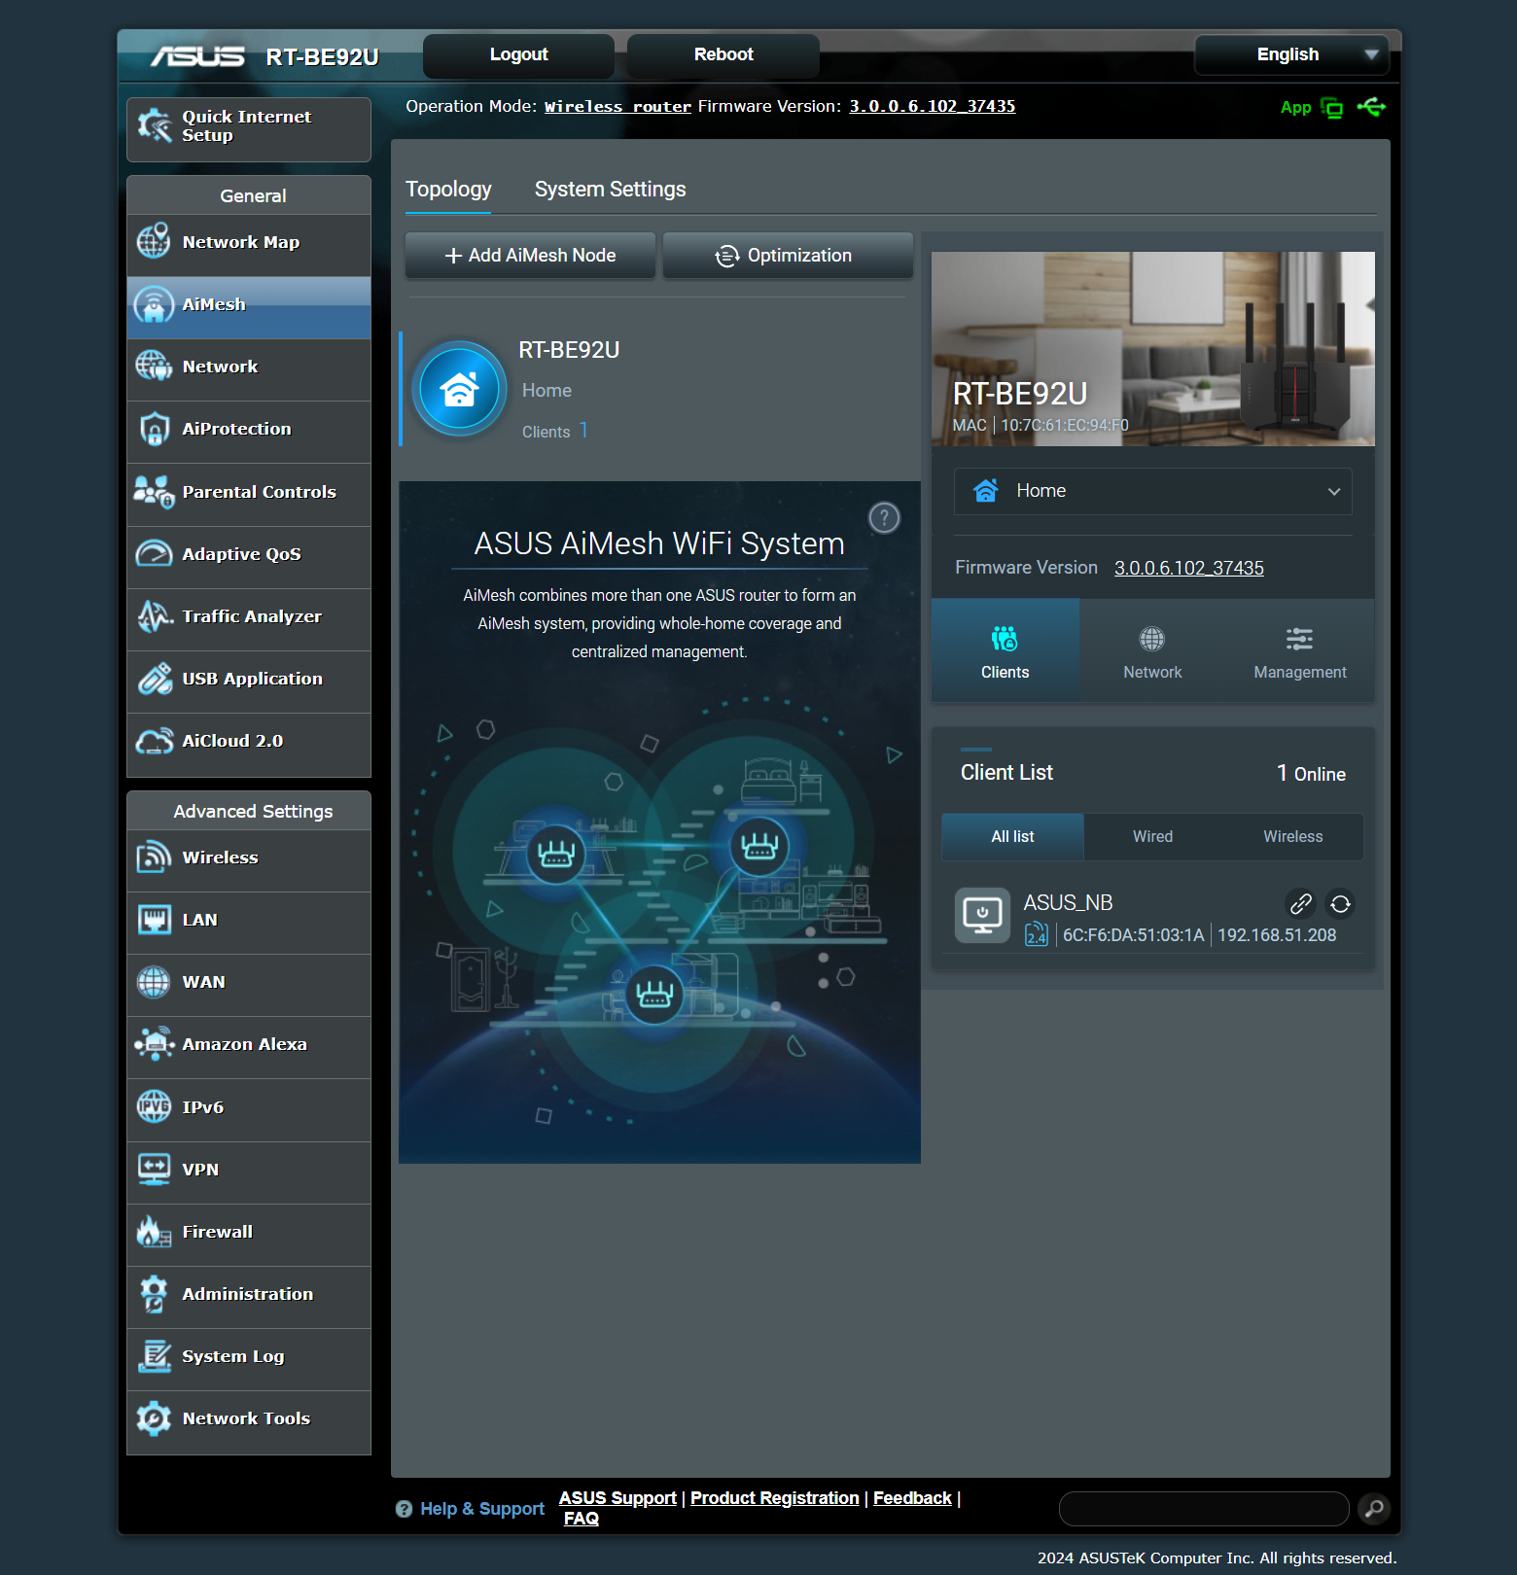The image size is (1517, 1575).
Task: Open the System Settings tab
Action: [x=610, y=190]
